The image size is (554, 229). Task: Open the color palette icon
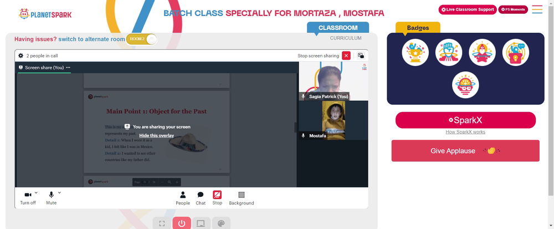(221, 223)
